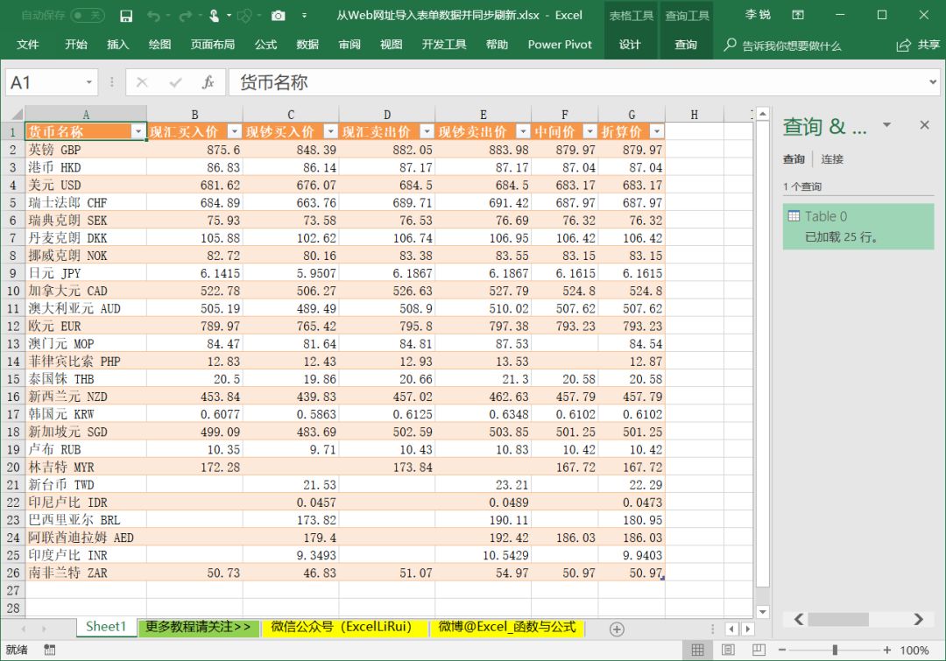Click the Touch/Mouse Mode icon
946x661 pixels.
(x=214, y=15)
